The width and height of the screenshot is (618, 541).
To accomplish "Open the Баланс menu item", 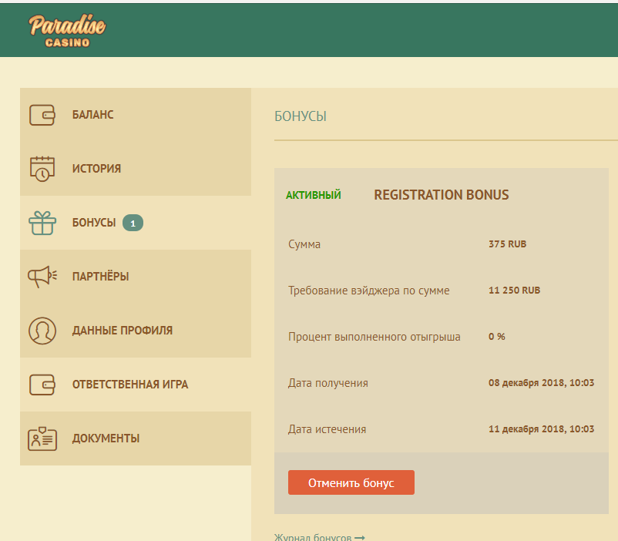I will (136, 115).
